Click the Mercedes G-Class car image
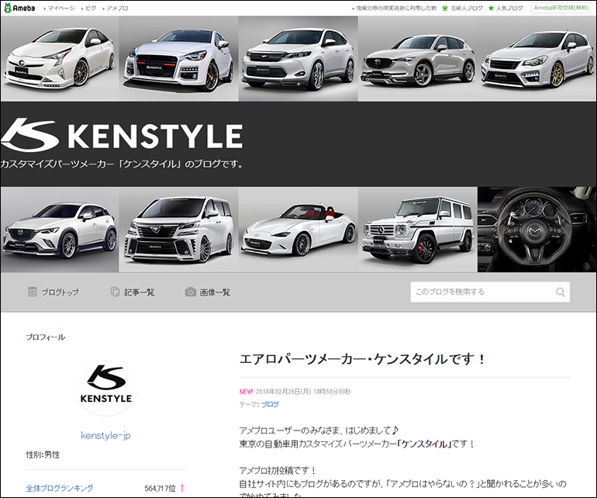The width and height of the screenshot is (597, 498). point(418,230)
